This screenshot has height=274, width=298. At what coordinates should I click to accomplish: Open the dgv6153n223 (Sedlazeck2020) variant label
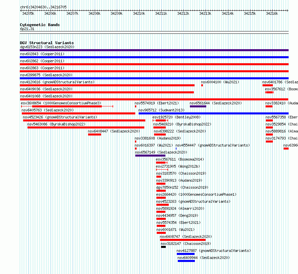coord(47,47)
